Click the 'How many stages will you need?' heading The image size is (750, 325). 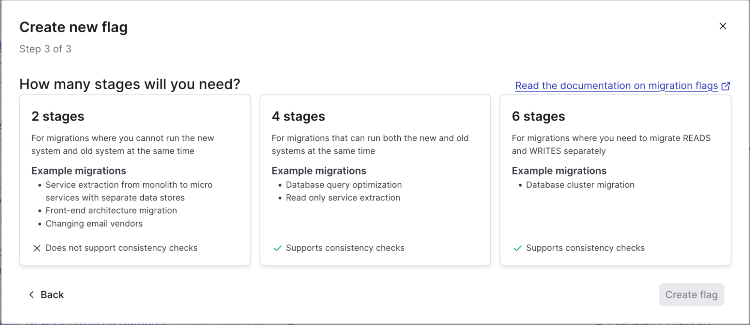coord(129,84)
